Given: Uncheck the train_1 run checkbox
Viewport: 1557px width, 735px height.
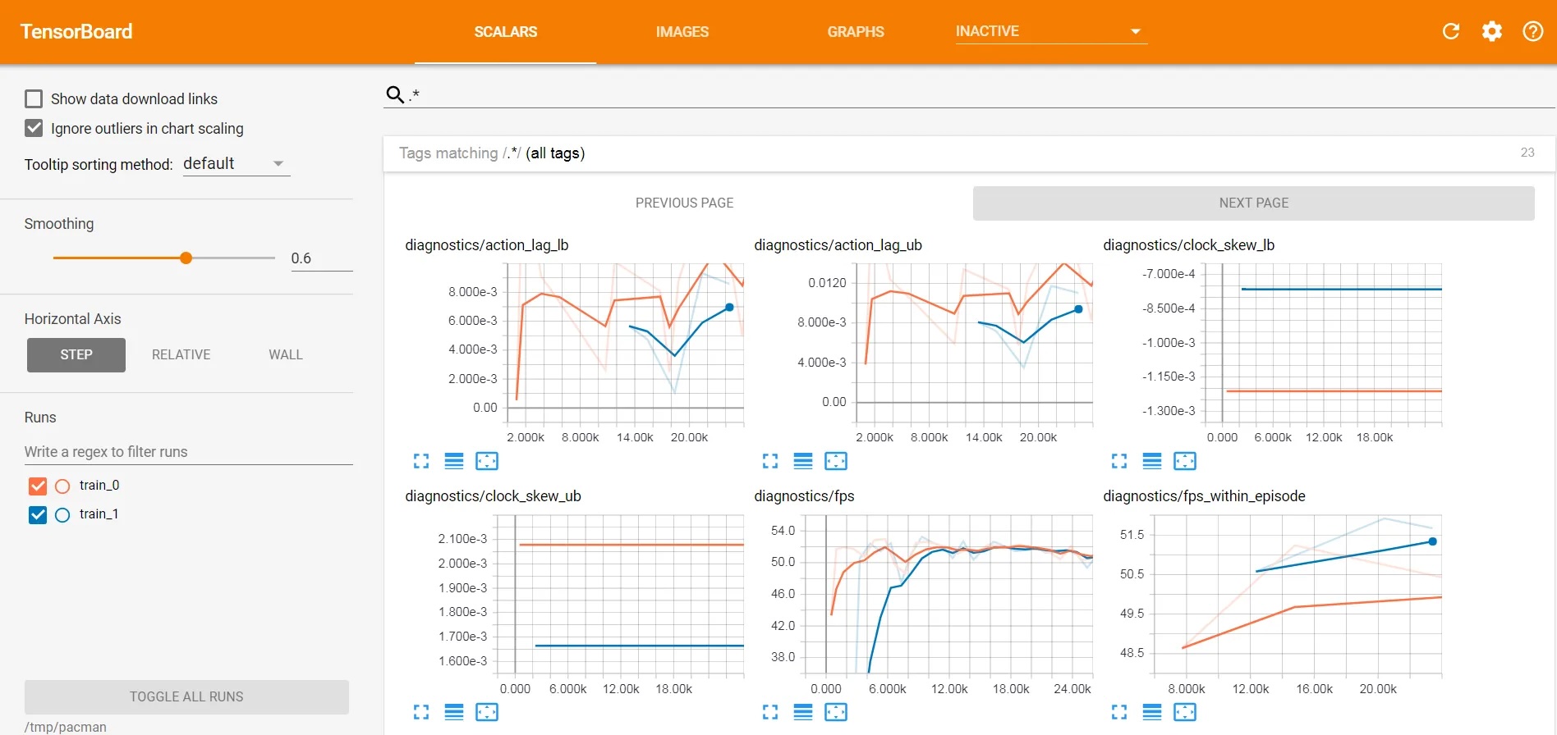Looking at the screenshot, I should pos(38,515).
